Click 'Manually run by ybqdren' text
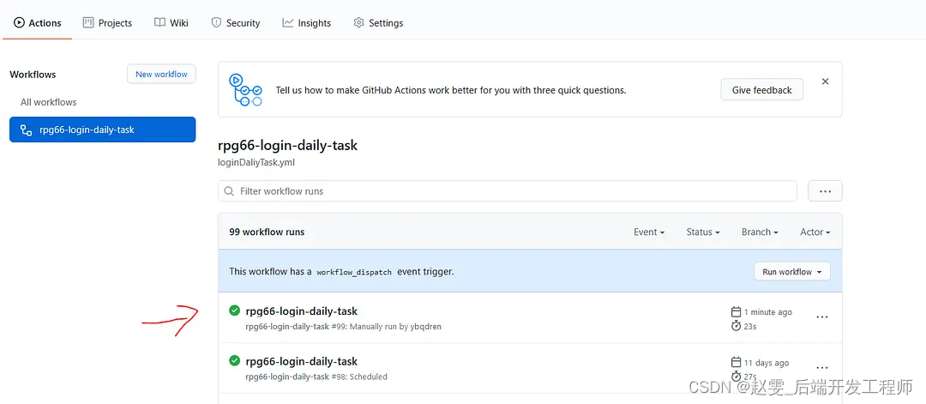926x404 pixels. 395,327
